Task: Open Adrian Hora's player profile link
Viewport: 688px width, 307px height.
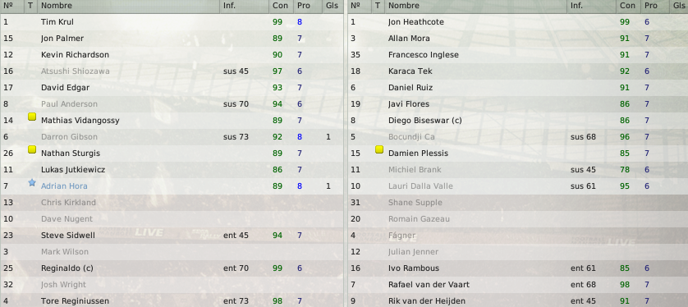Action: pos(64,186)
